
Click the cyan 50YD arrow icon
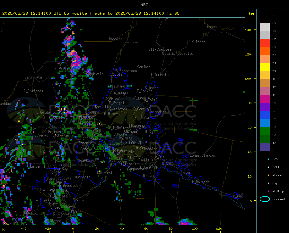click(x=265, y=159)
